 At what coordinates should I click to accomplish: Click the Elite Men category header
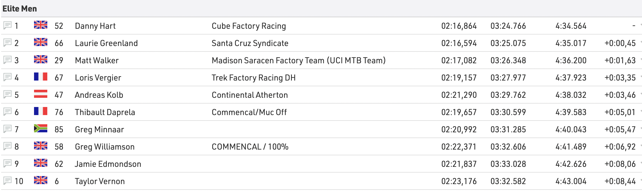[20, 9]
